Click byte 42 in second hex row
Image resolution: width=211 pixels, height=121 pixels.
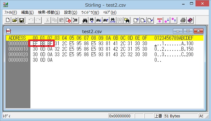coord(116,49)
